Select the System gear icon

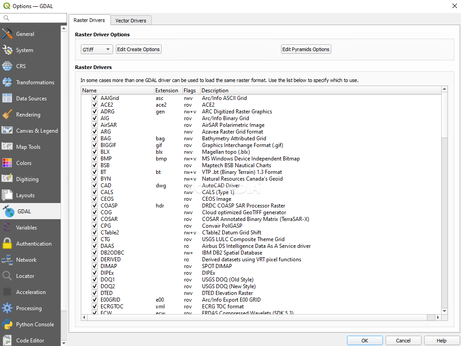tap(7, 50)
